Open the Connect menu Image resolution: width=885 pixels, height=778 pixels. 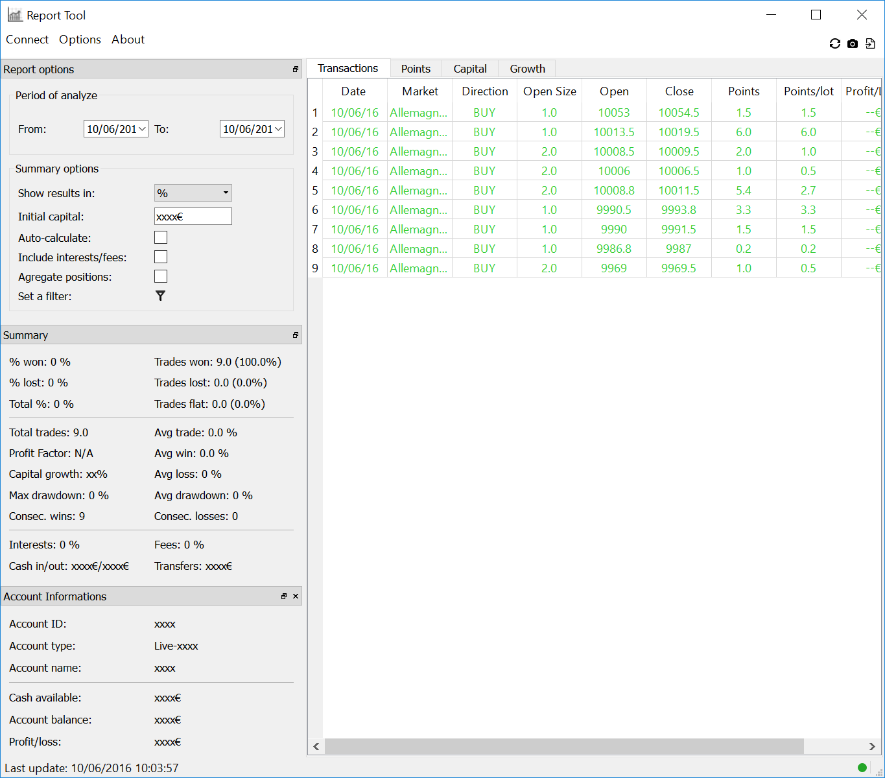point(27,40)
